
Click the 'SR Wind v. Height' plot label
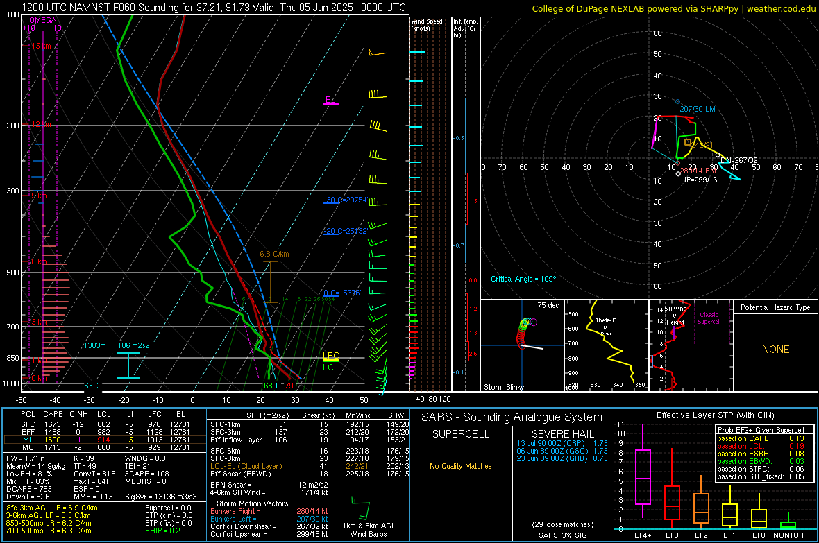675,316
